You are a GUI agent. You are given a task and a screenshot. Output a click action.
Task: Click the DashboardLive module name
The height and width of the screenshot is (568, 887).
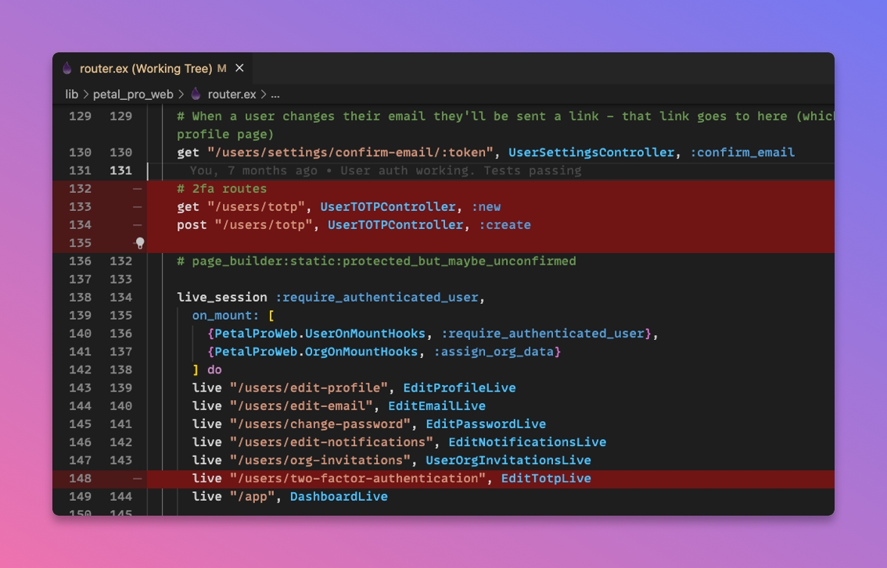click(338, 496)
